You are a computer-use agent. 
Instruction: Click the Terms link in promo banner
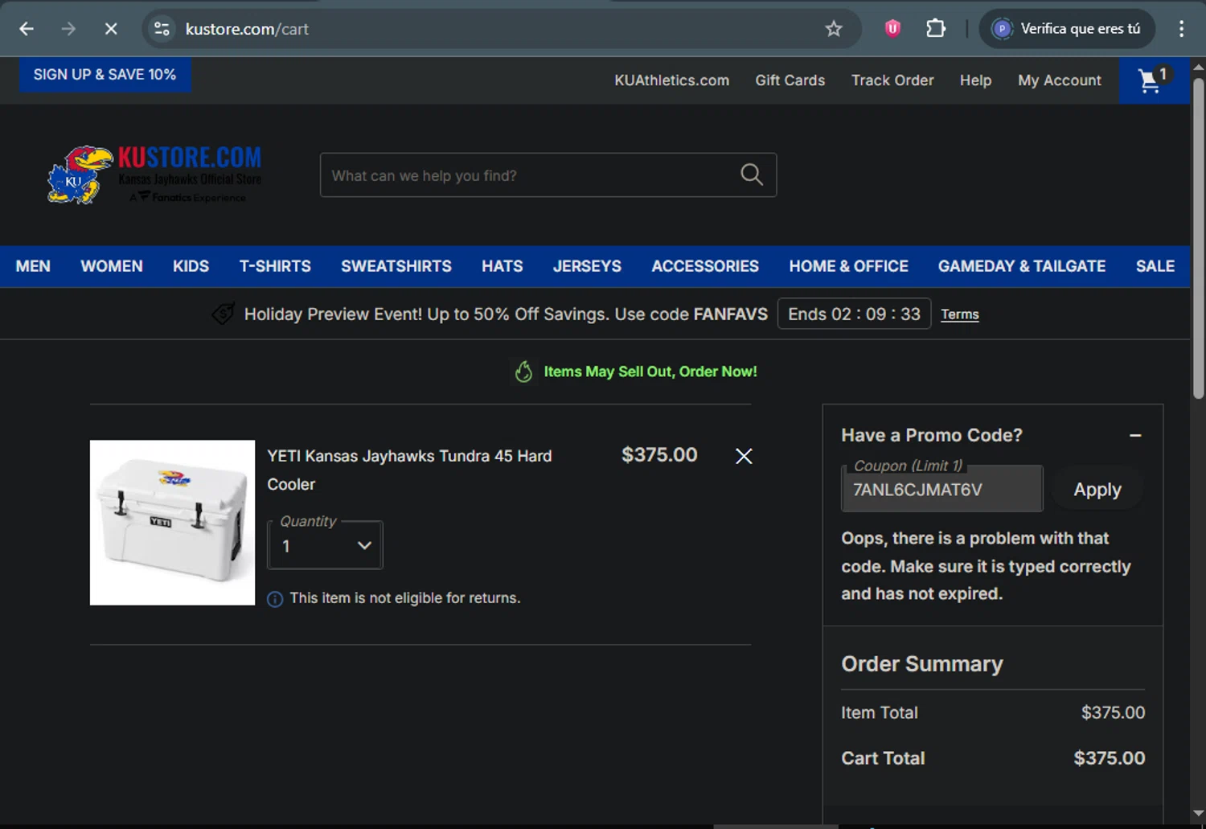tap(960, 314)
